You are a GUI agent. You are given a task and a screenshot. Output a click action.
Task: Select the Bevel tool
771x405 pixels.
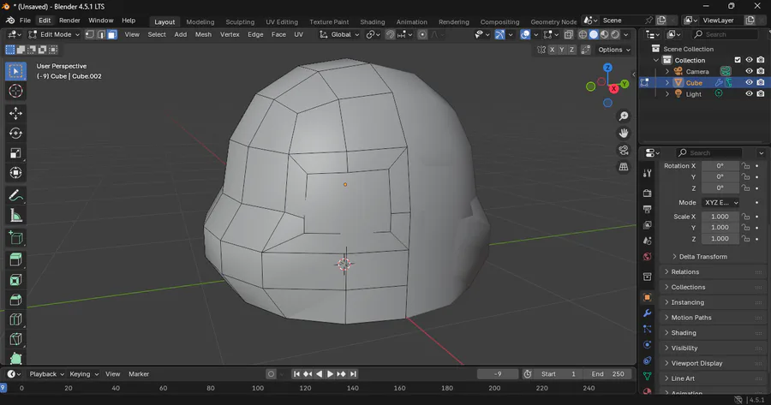tap(15, 300)
